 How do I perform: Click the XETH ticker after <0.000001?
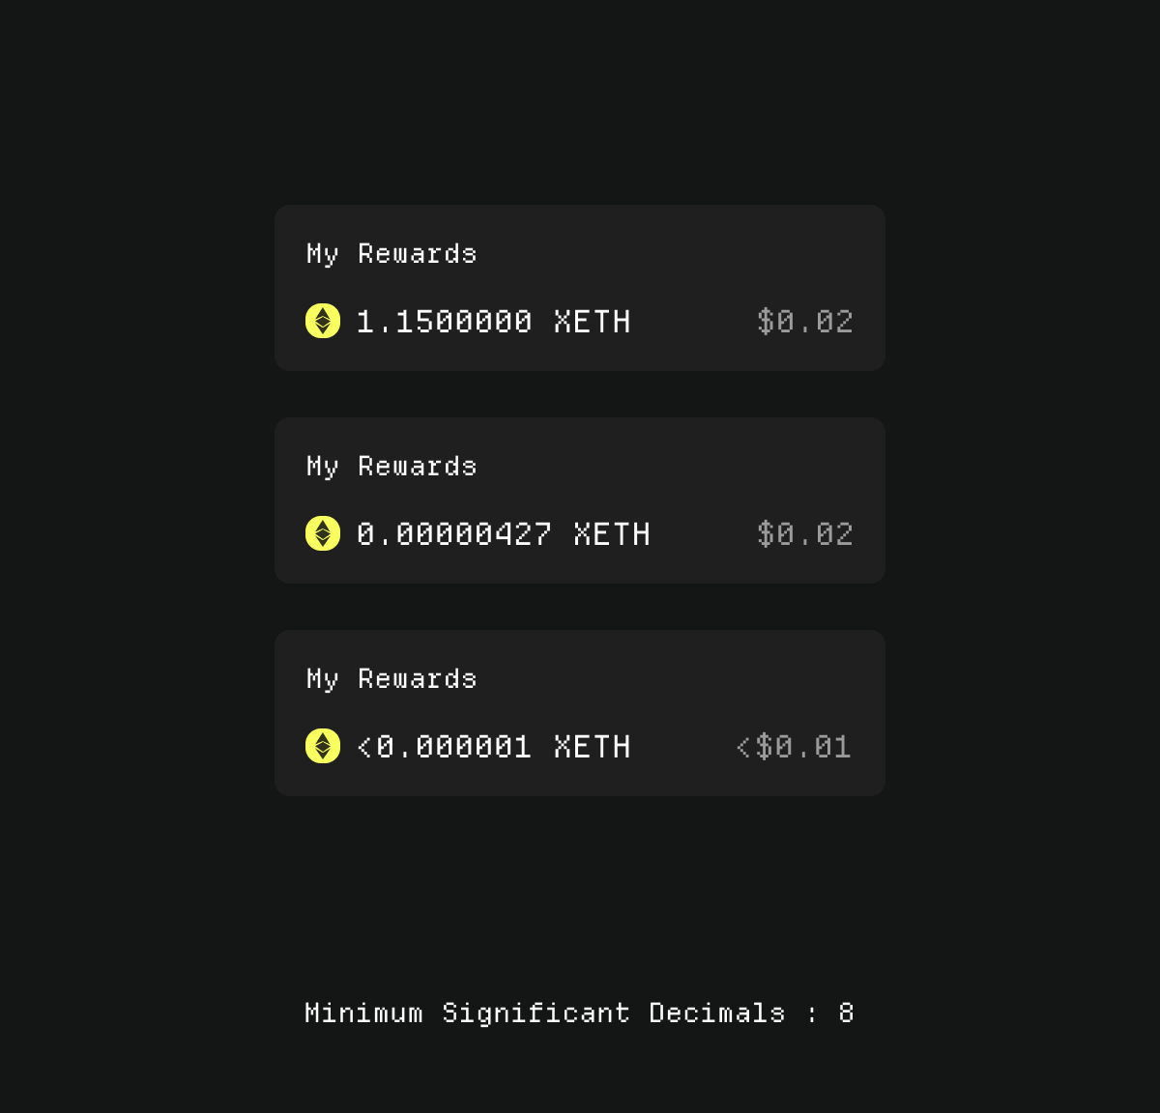[x=592, y=747]
